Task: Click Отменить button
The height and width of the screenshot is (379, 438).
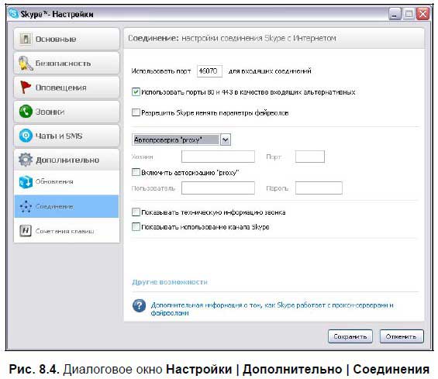Action: coord(402,336)
